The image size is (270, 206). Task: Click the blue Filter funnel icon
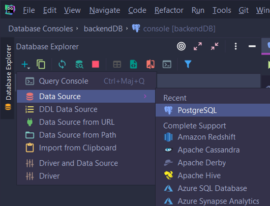pyautogui.click(x=188, y=64)
